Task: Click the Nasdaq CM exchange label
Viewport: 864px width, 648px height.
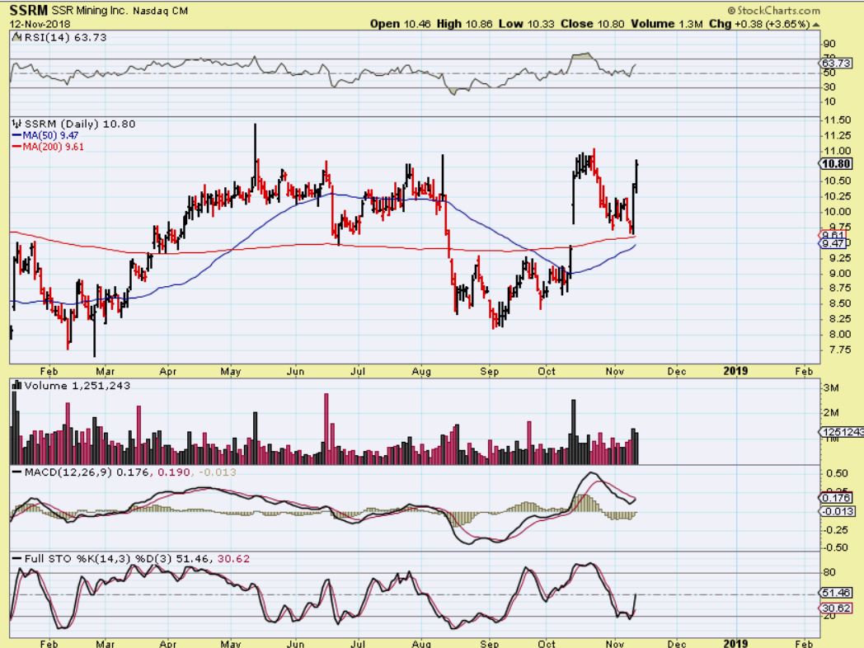Action: click(x=160, y=11)
